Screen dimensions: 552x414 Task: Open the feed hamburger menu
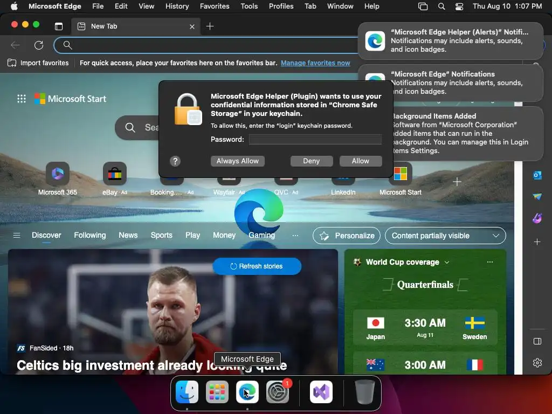(17, 235)
